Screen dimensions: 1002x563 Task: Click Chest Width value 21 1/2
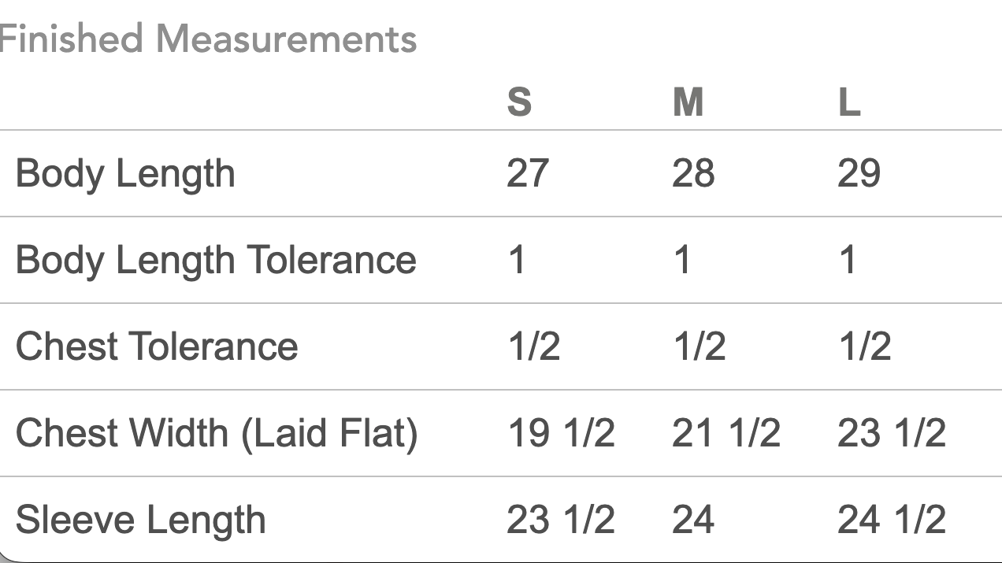(x=726, y=433)
